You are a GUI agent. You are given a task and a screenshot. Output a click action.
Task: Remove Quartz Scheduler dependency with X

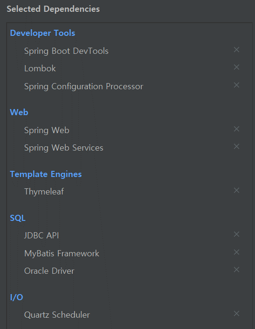pyautogui.click(x=237, y=313)
